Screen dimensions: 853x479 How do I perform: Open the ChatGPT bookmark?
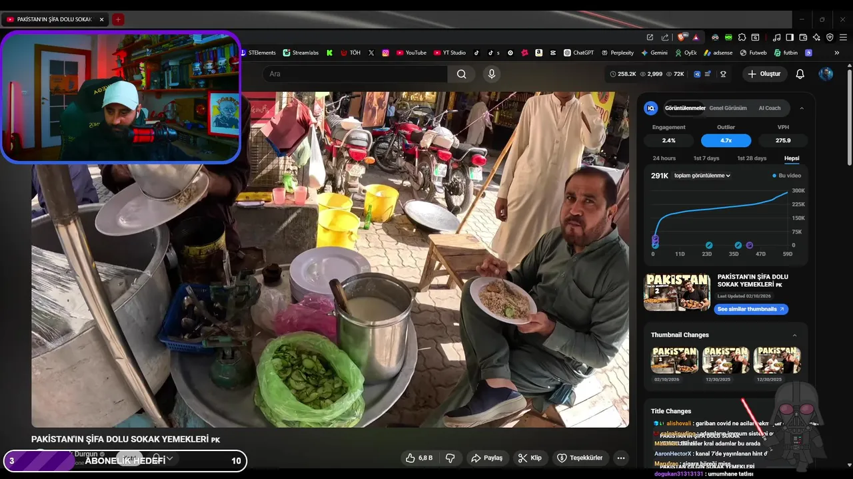tap(578, 53)
